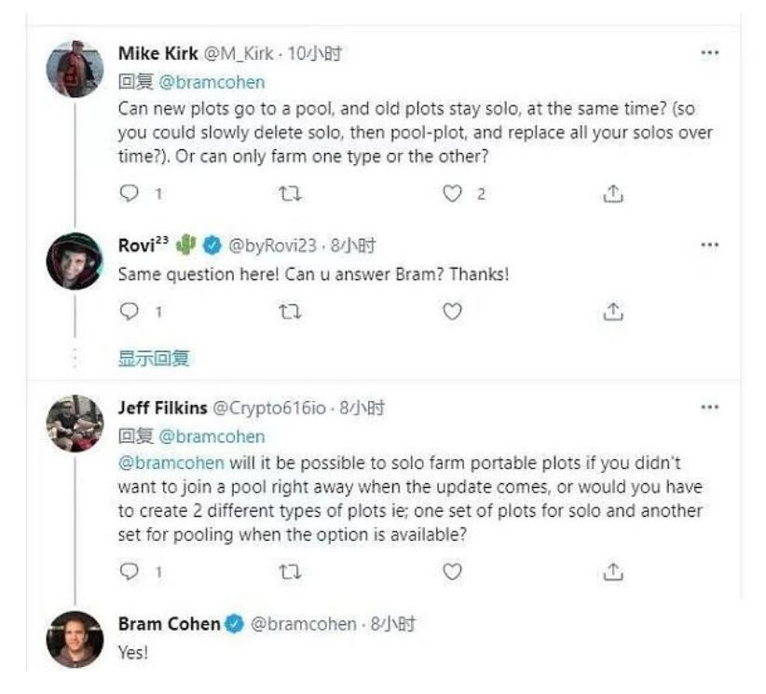Open more options on Jeff Filkins' tweet
The image size is (766, 694).
tap(709, 408)
